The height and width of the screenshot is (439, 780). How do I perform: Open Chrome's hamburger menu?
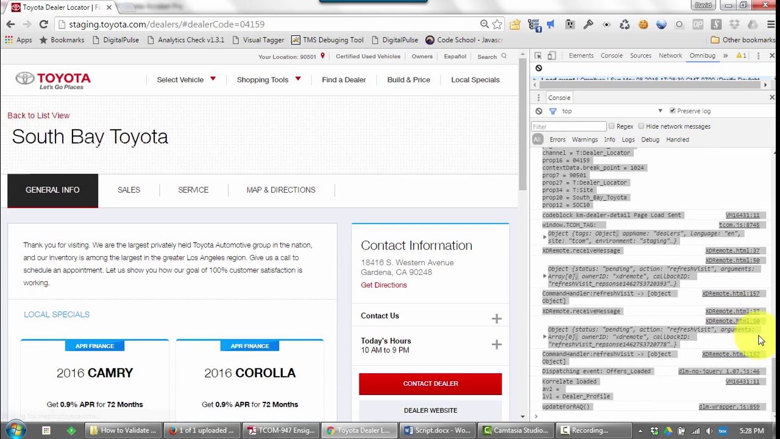click(770, 24)
